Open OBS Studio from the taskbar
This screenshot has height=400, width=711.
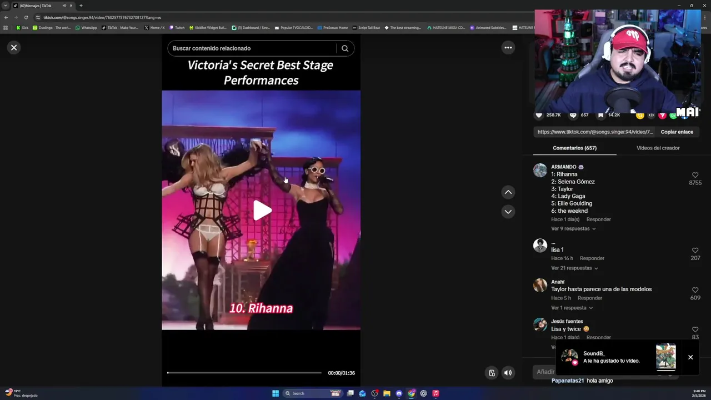[x=374, y=393]
